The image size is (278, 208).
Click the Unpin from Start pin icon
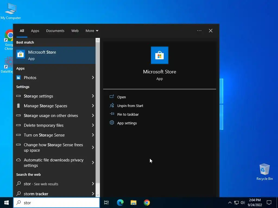pyautogui.click(x=112, y=105)
